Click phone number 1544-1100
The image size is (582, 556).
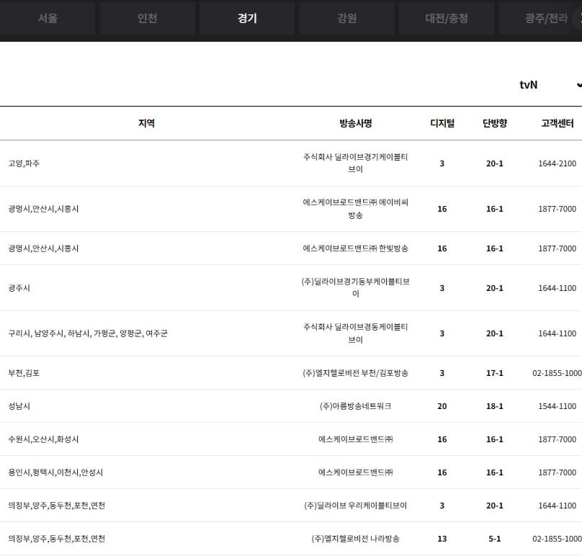tap(557, 406)
